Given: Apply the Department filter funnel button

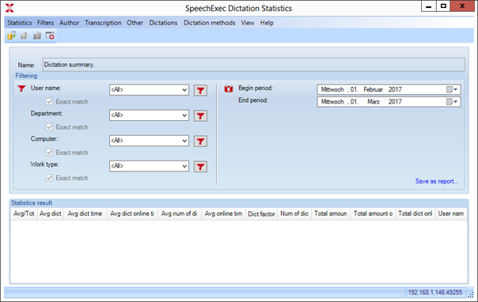Looking at the screenshot, I should (200, 115).
